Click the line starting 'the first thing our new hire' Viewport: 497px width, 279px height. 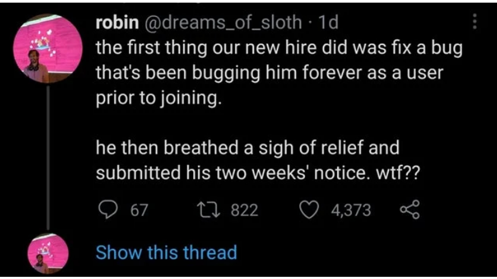tap(279, 48)
